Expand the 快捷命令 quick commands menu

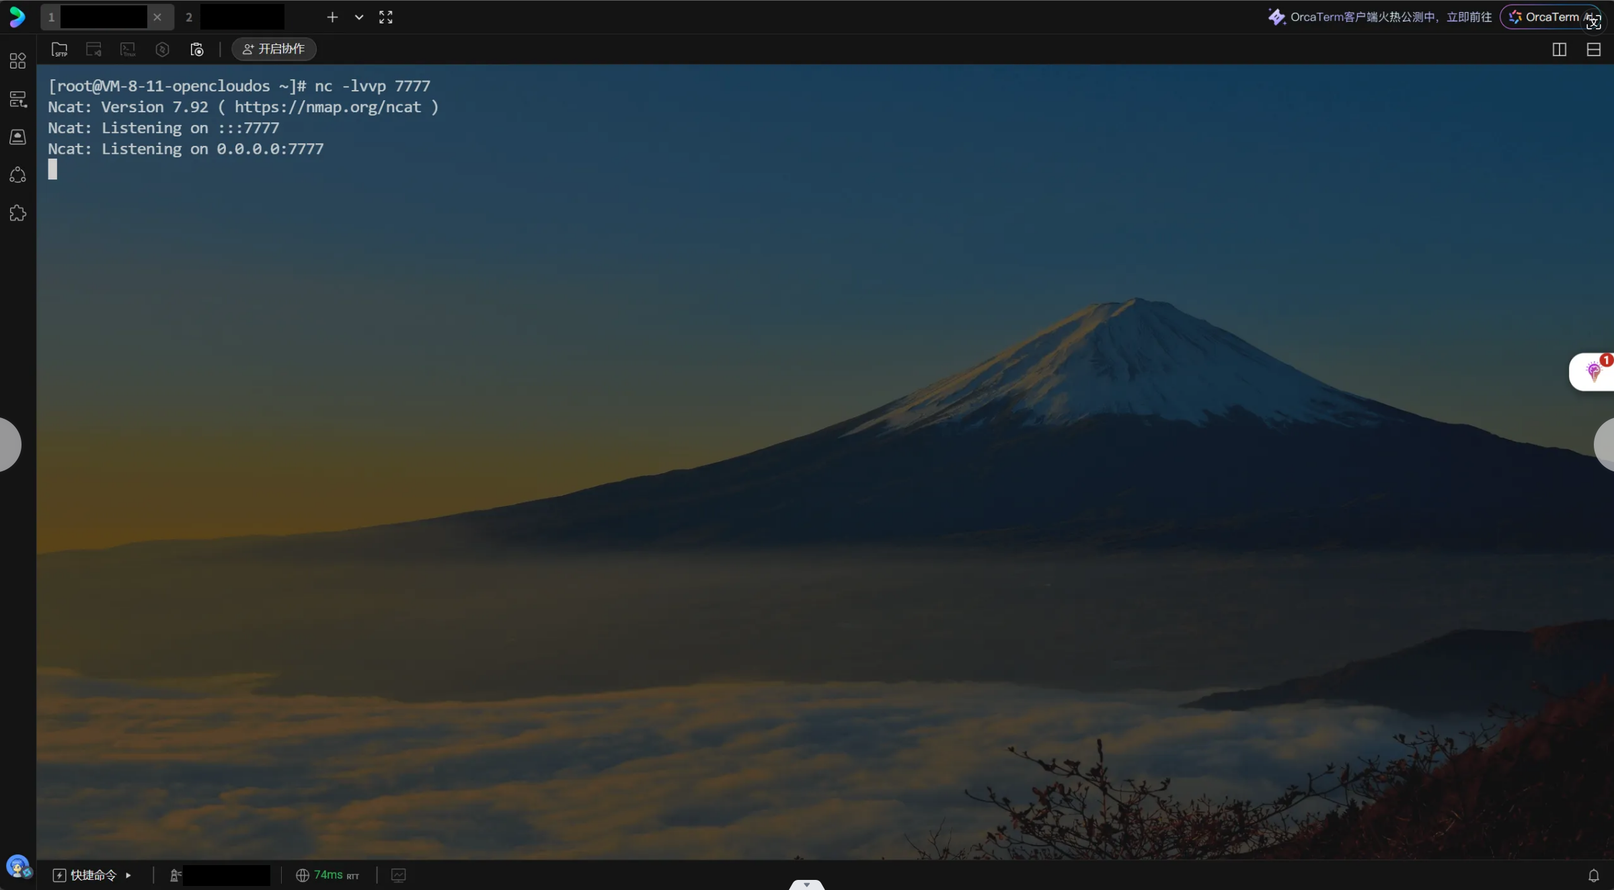(92, 875)
